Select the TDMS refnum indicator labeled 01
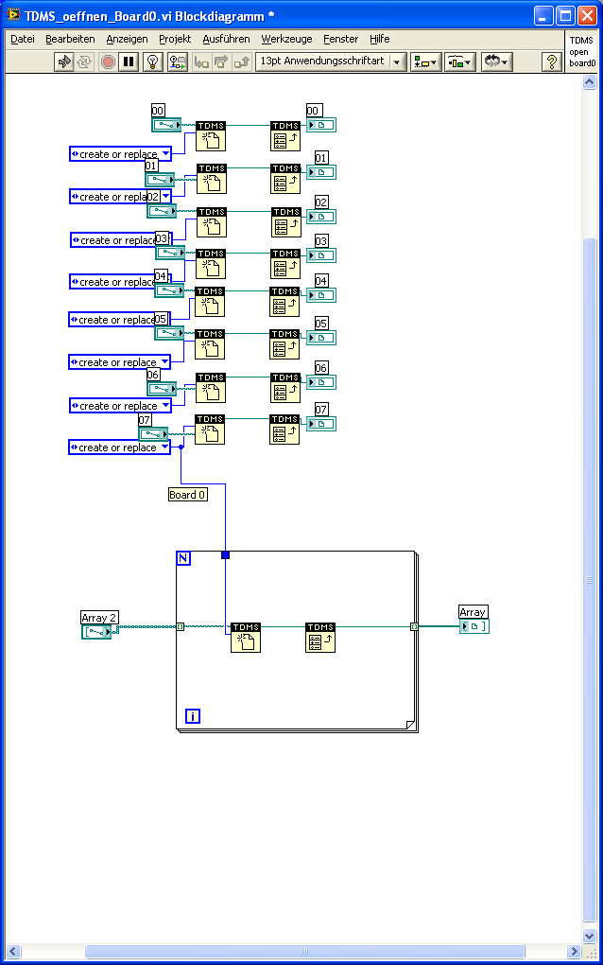The width and height of the screenshot is (603, 965). (x=320, y=171)
